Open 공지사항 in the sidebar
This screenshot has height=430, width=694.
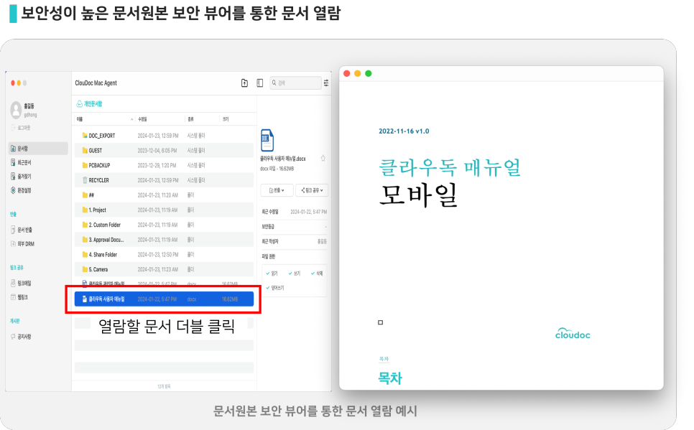click(x=21, y=336)
